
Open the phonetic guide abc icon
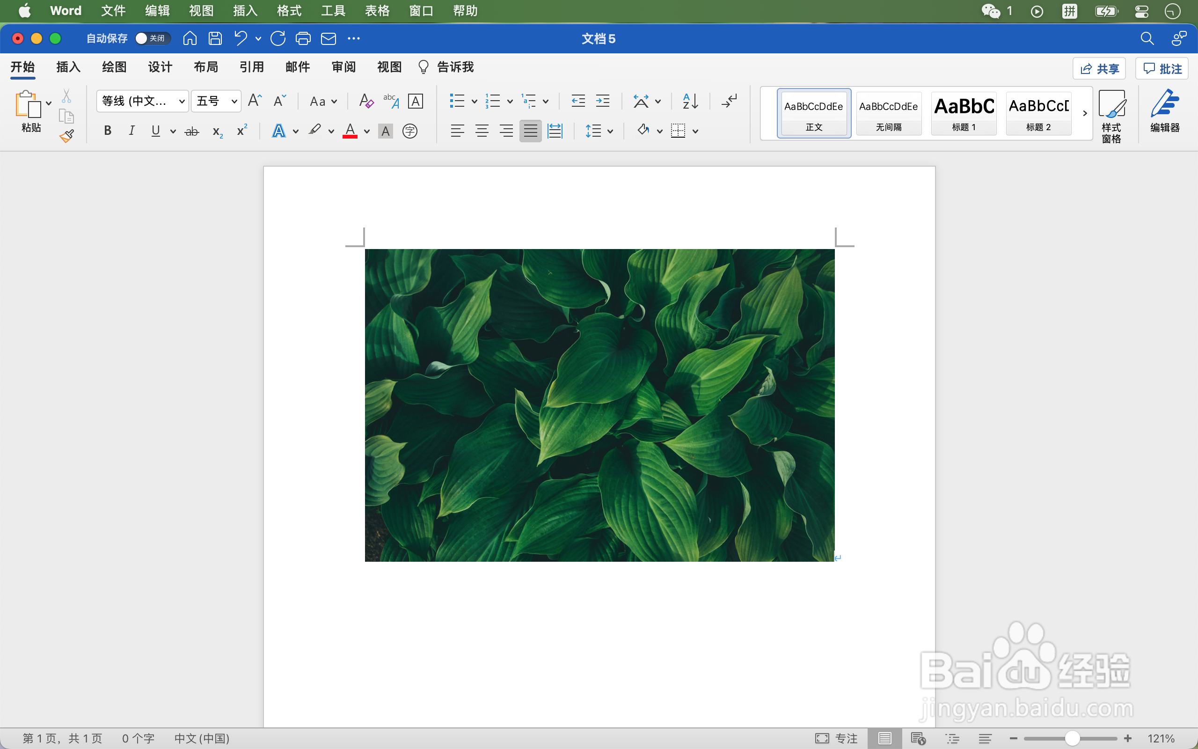(391, 101)
